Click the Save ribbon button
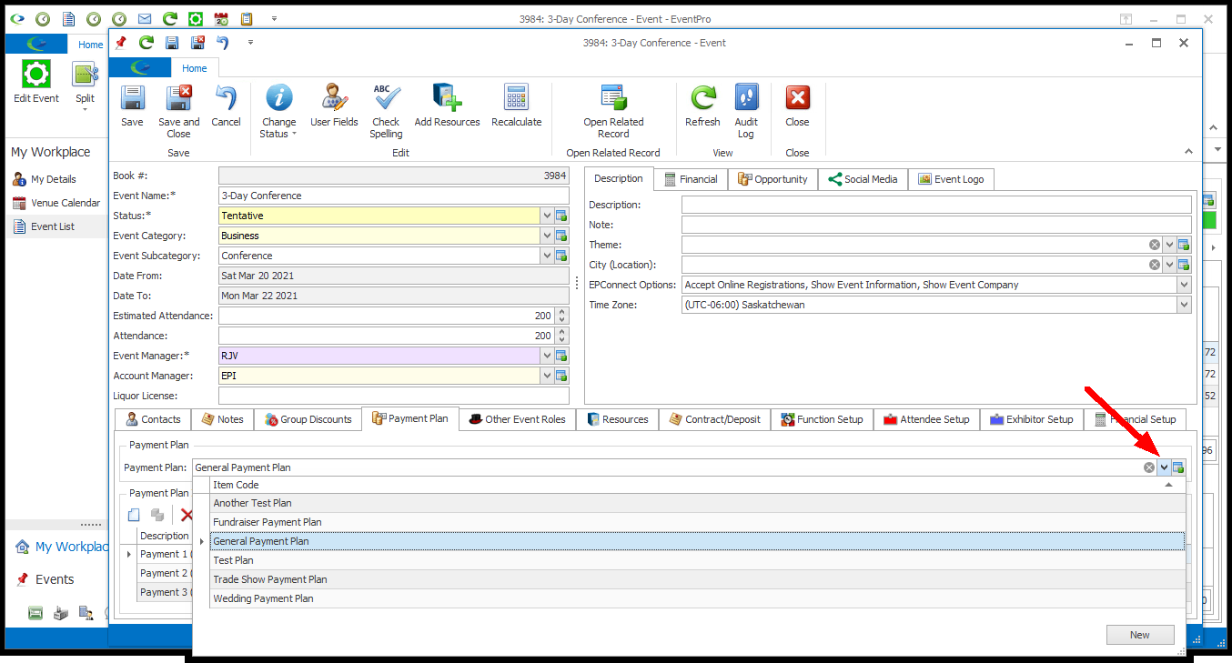1232x663 pixels. coord(132,105)
